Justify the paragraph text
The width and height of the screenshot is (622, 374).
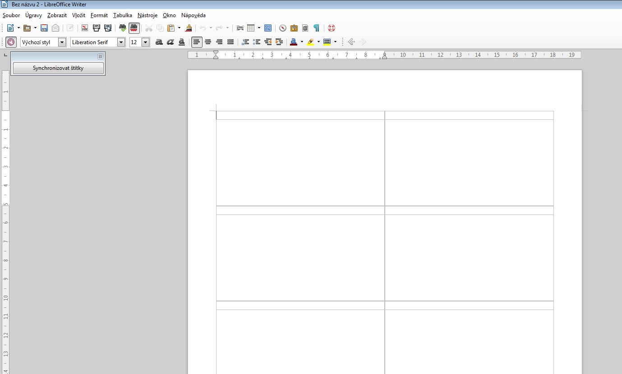coord(230,42)
